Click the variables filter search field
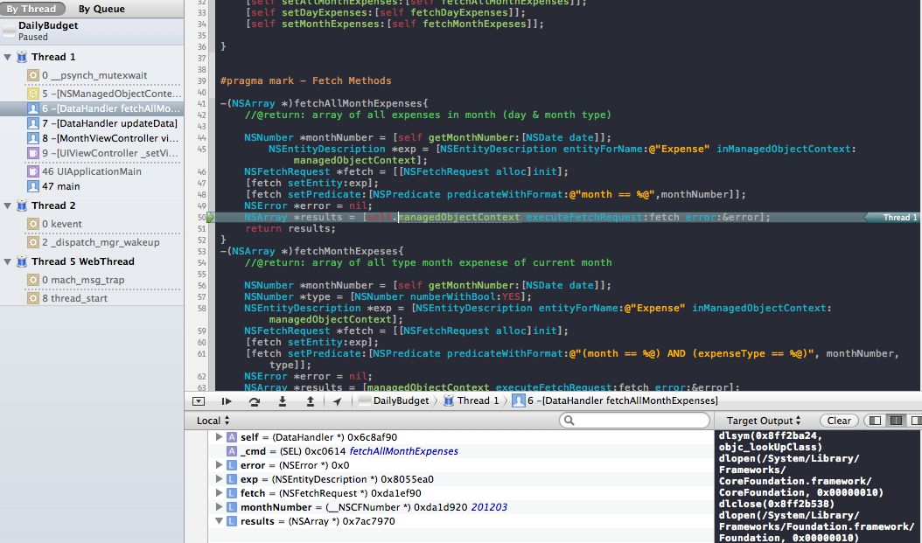 click(x=635, y=421)
